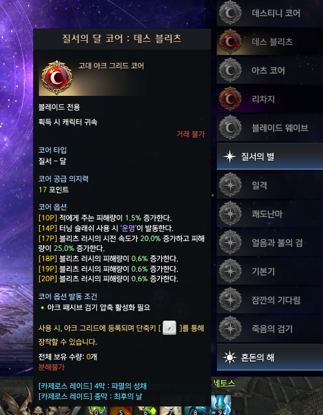323x415 pixels.
Task: Click the large 고대 아크 그리드 코어 tooltip icon
Action: [x=56, y=77]
